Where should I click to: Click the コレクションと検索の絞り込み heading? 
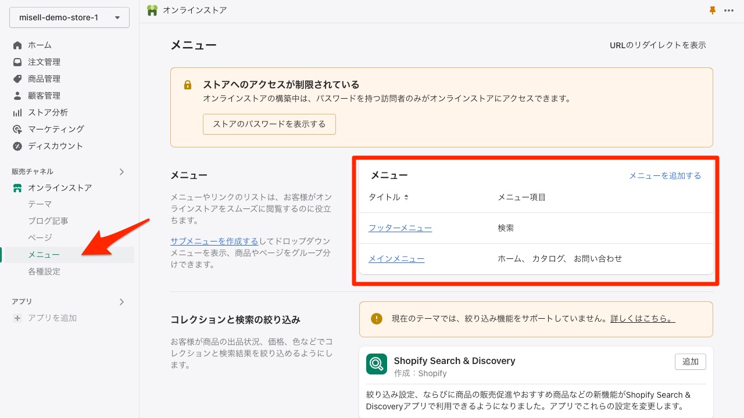coord(235,320)
